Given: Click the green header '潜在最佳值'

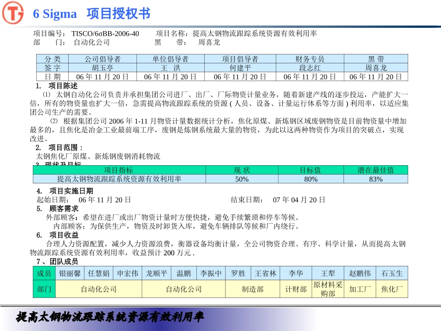Looking at the screenshot, I should click(376, 170).
